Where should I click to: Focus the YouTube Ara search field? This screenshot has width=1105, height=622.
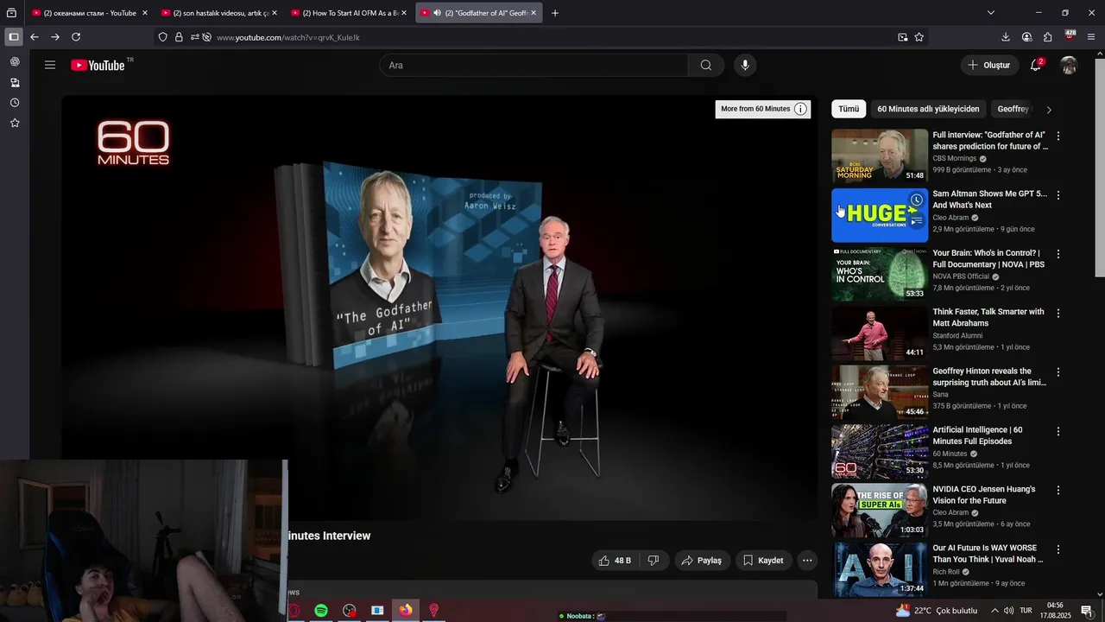[534, 65]
